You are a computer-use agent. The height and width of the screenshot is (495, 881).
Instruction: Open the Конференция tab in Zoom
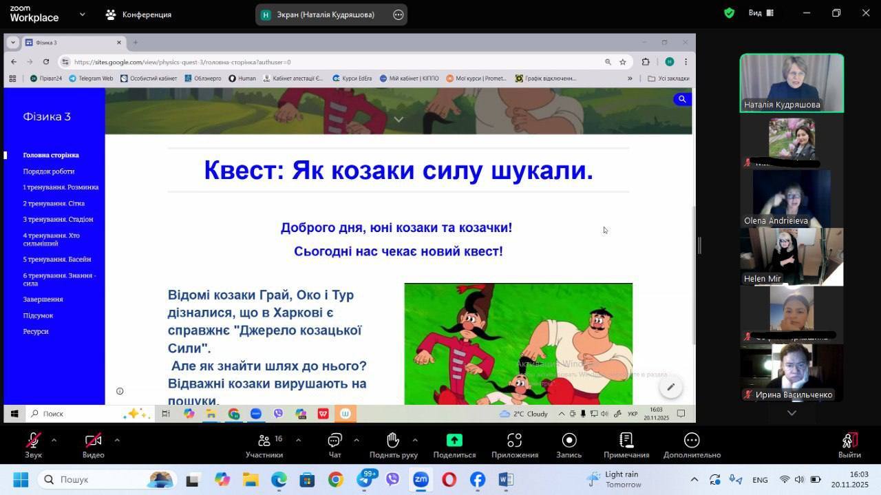click(x=138, y=14)
